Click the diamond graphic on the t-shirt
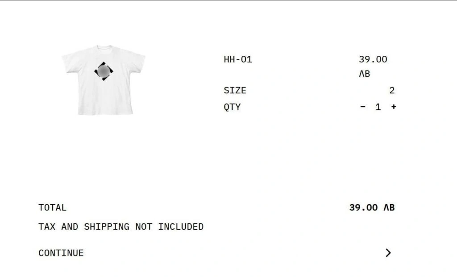Viewport: 457px width, 277px height. (104, 71)
